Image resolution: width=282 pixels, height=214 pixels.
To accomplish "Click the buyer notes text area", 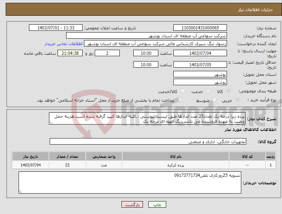I will (x=130, y=183).
